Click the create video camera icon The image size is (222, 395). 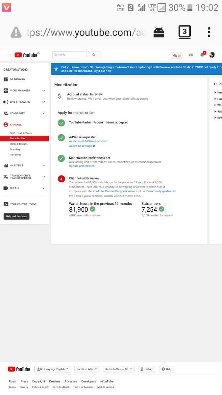191,55
